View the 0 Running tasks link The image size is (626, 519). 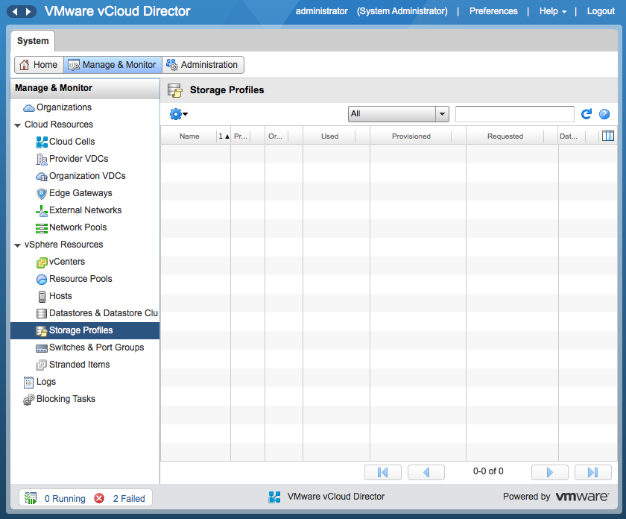65,499
